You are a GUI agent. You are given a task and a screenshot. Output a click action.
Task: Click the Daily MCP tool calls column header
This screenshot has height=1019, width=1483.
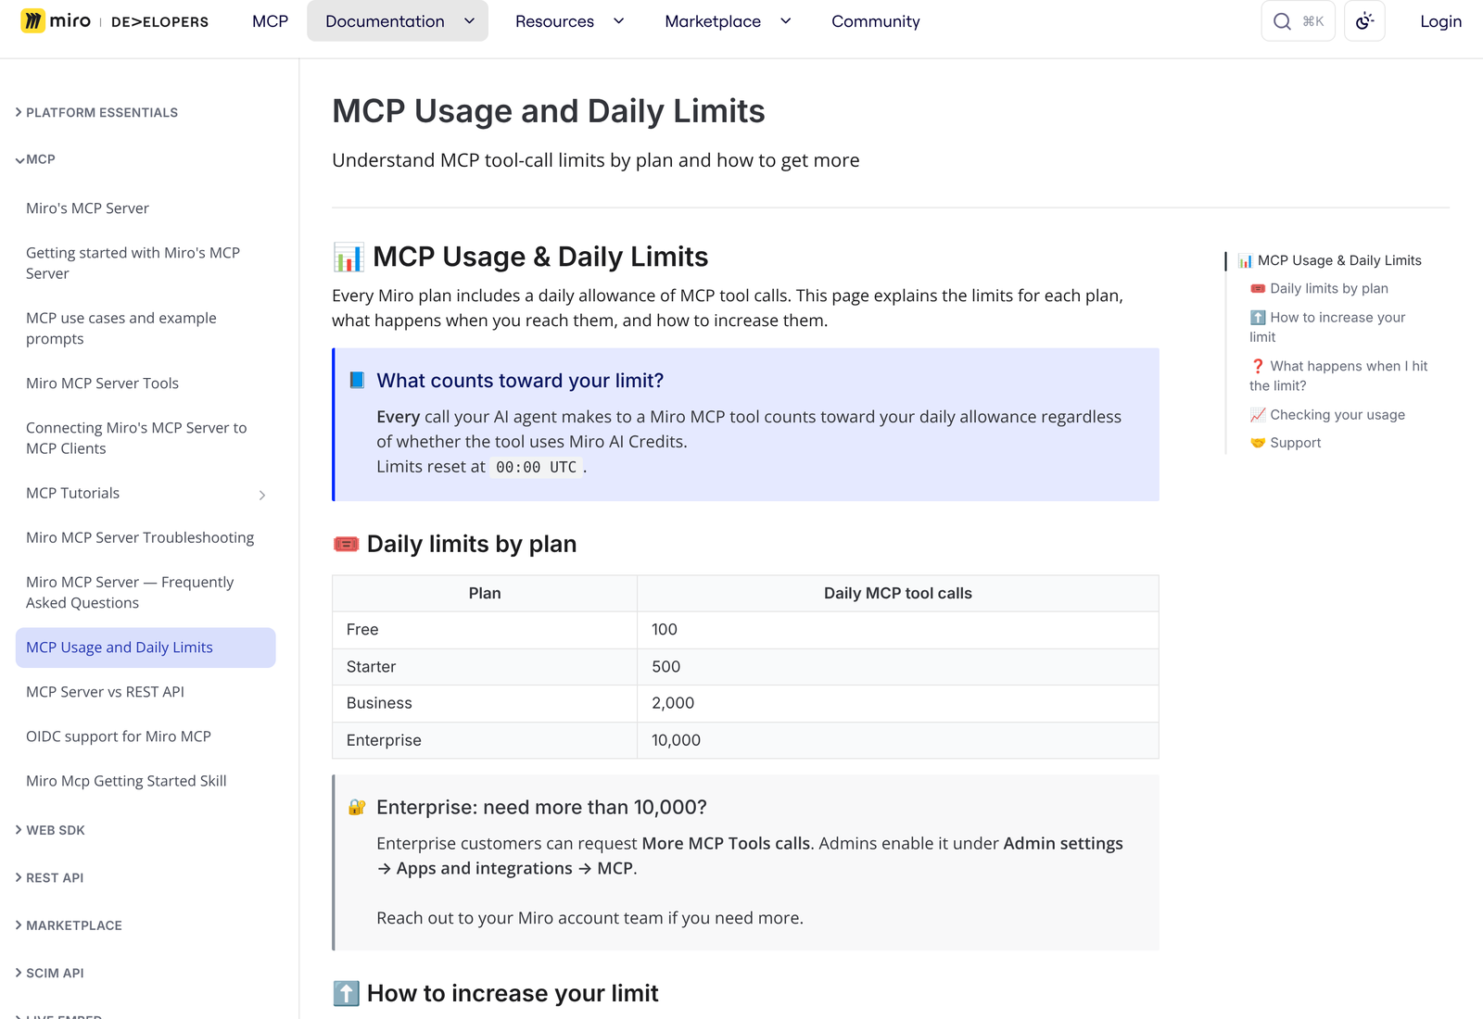click(x=898, y=593)
